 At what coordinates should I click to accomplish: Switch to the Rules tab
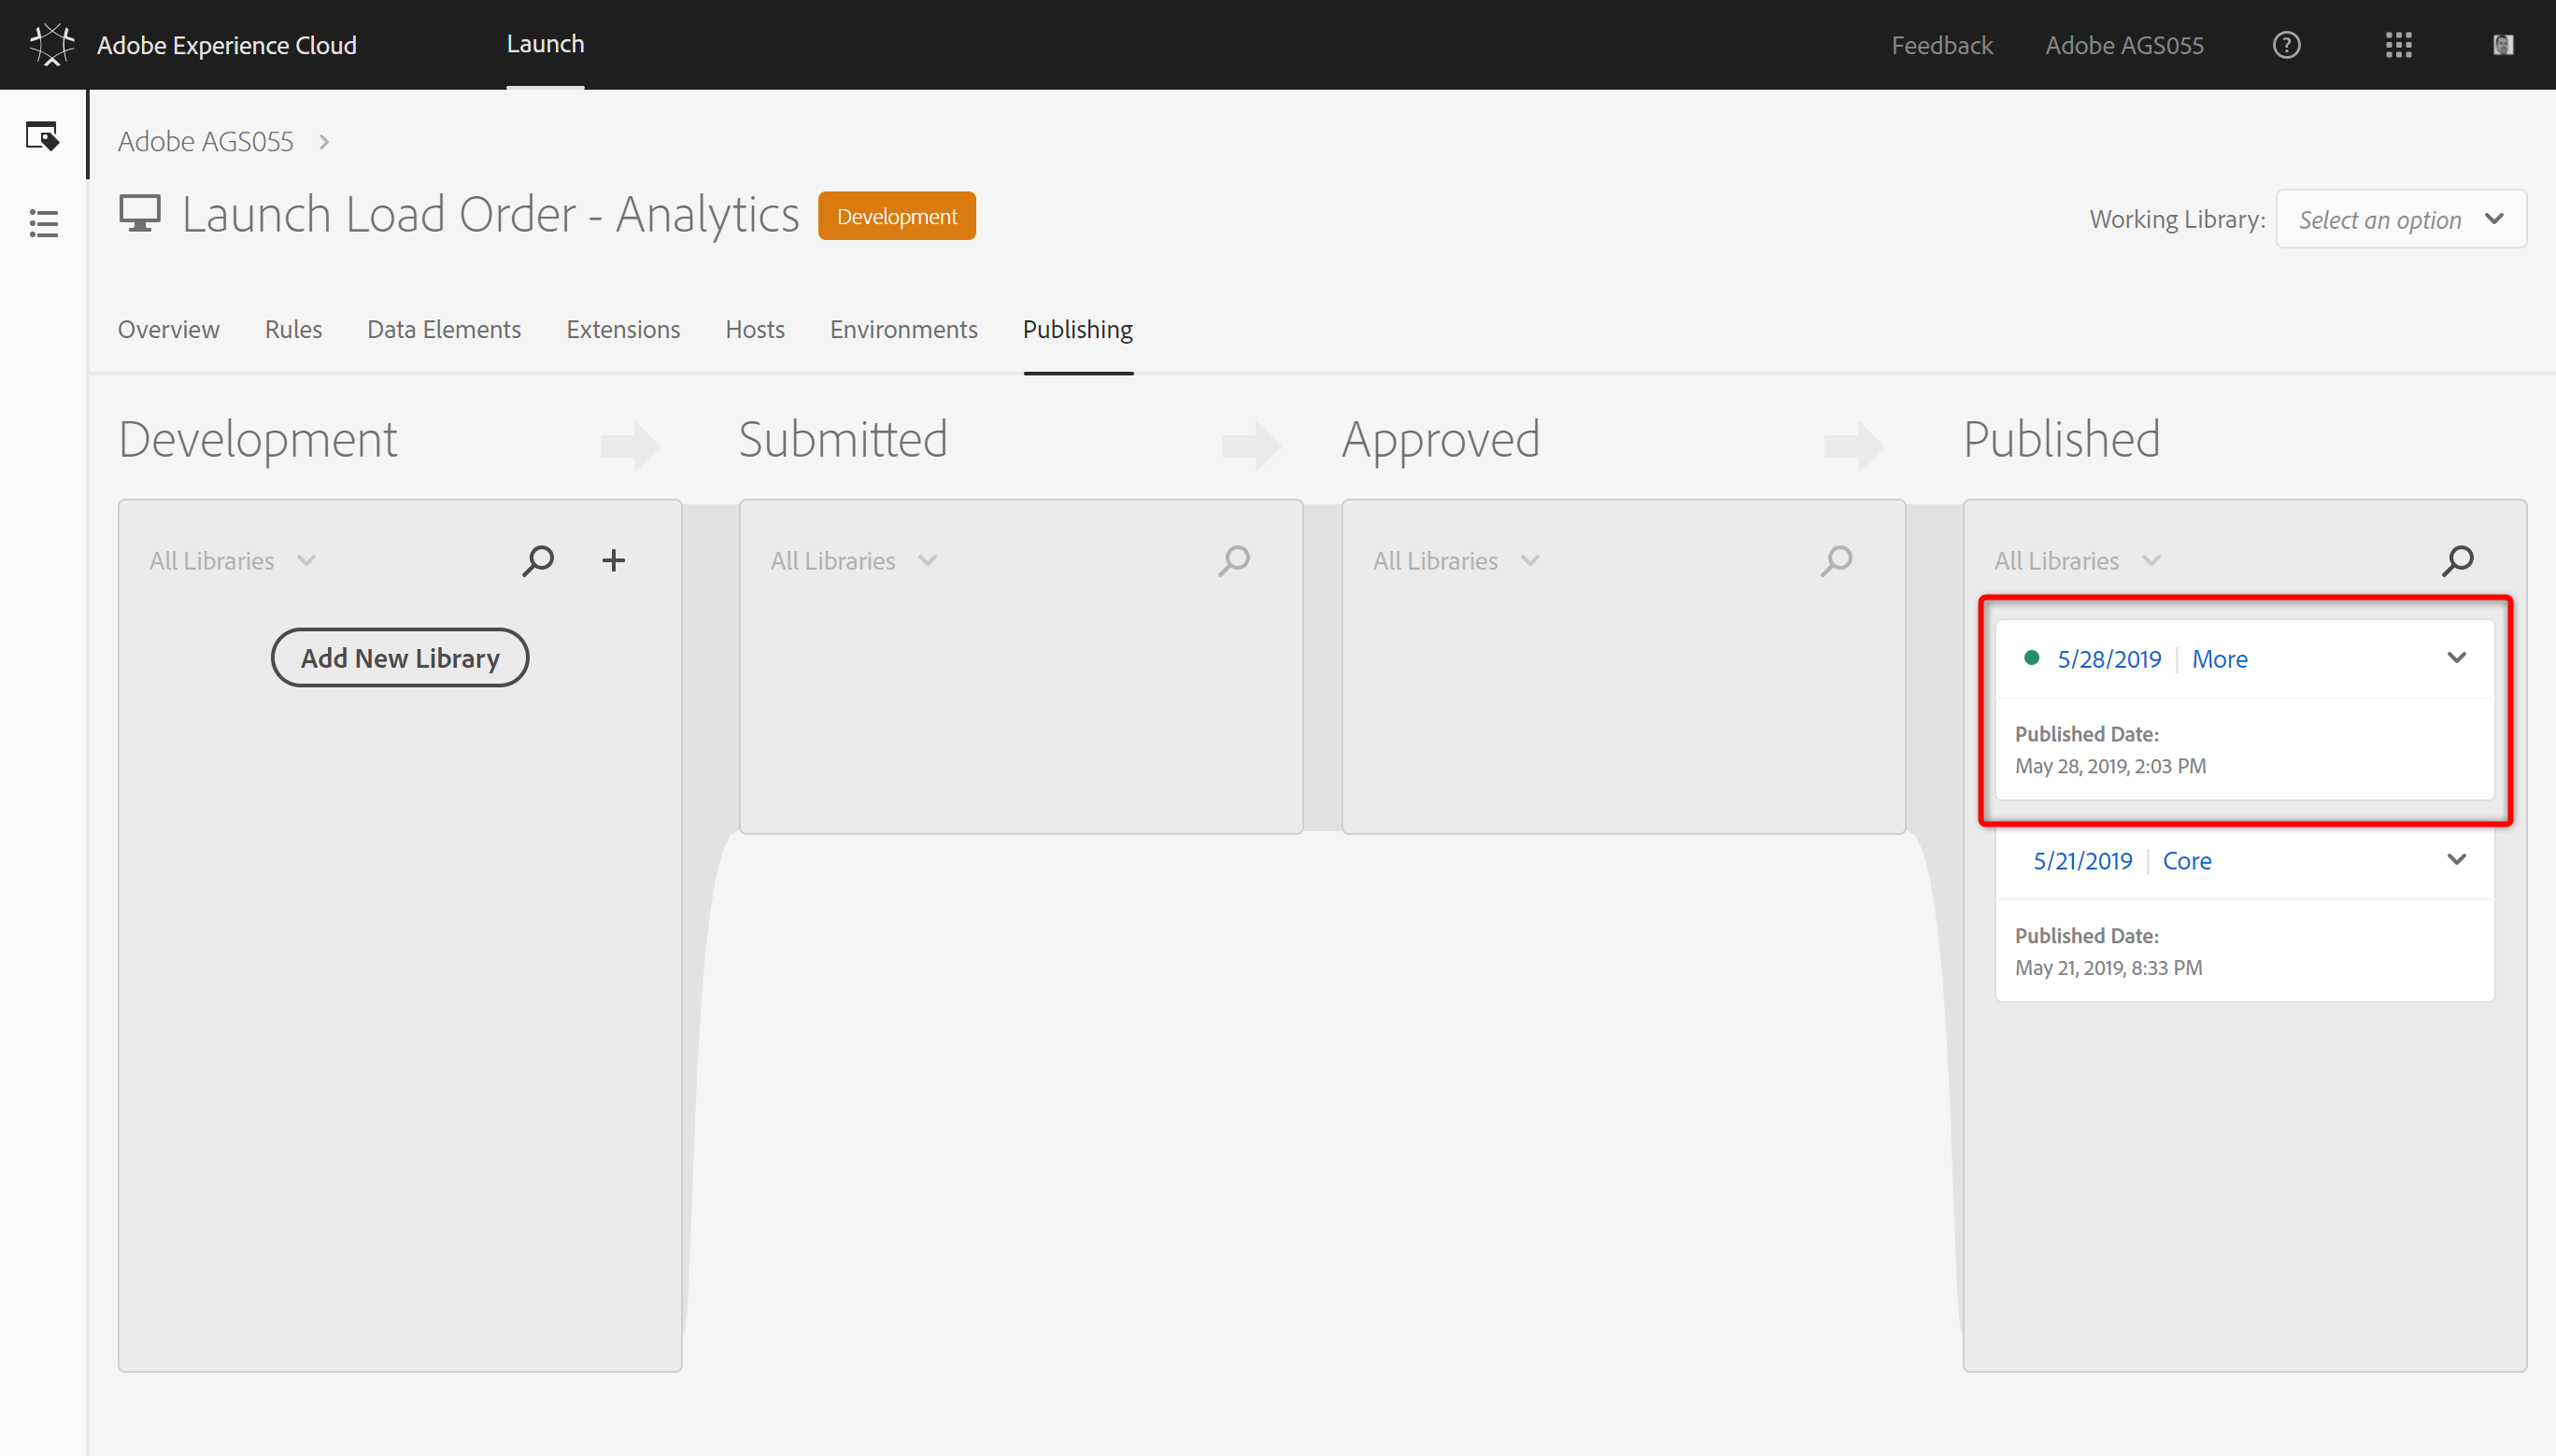293,330
